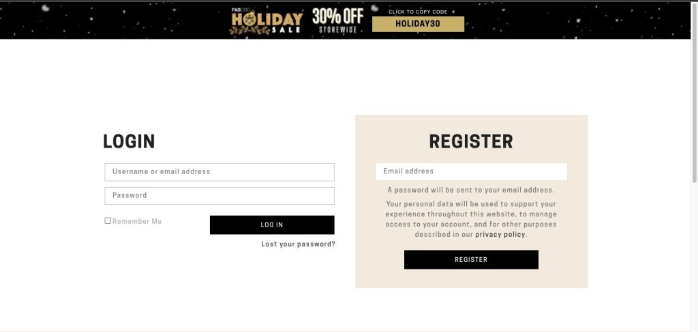698x332 pixels.
Task: Open the Lost your password? link
Action: coord(298,244)
